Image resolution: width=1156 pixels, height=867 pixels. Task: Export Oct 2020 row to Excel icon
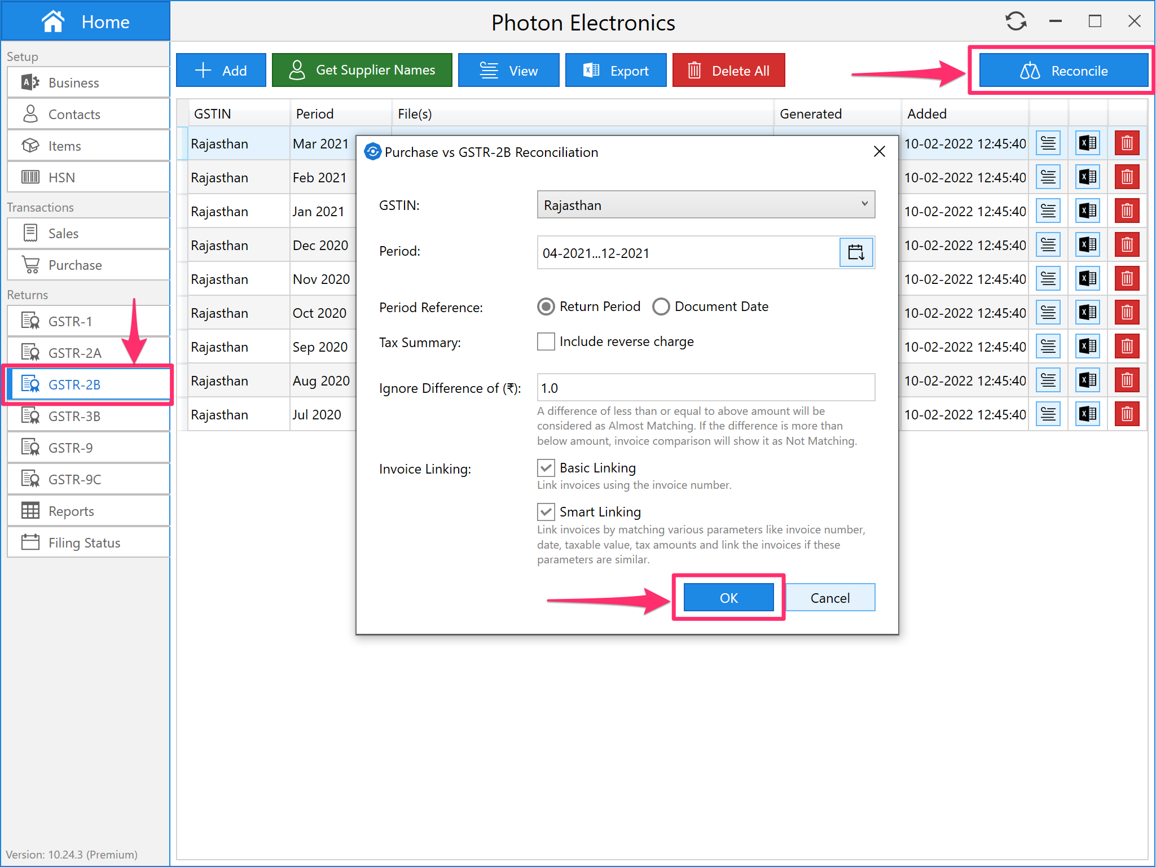point(1087,313)
